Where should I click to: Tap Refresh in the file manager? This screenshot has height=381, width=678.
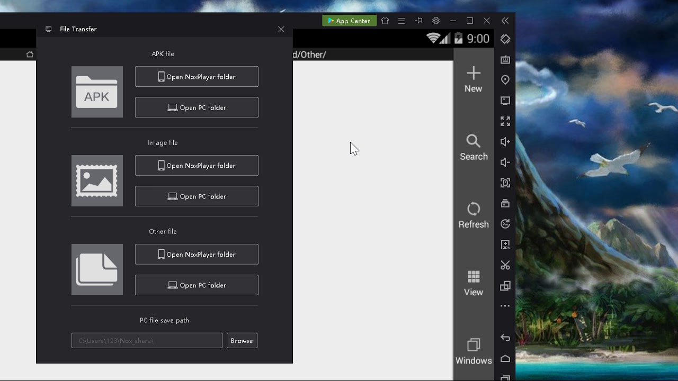pyautogui.click(x=474, y=215)
